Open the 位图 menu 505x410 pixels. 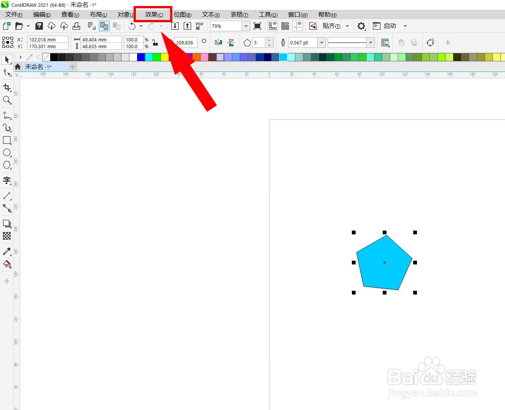pyautogui.click(x=183, y=15)
